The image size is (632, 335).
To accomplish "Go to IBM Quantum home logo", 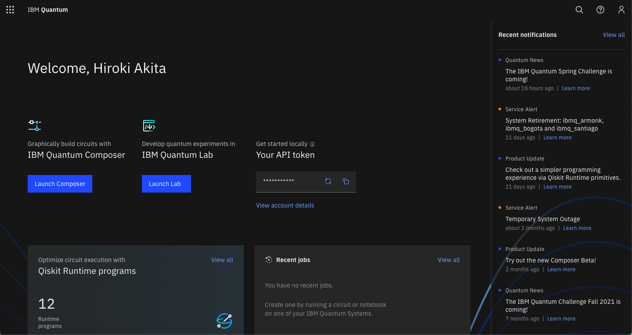I will pos(48,10).
